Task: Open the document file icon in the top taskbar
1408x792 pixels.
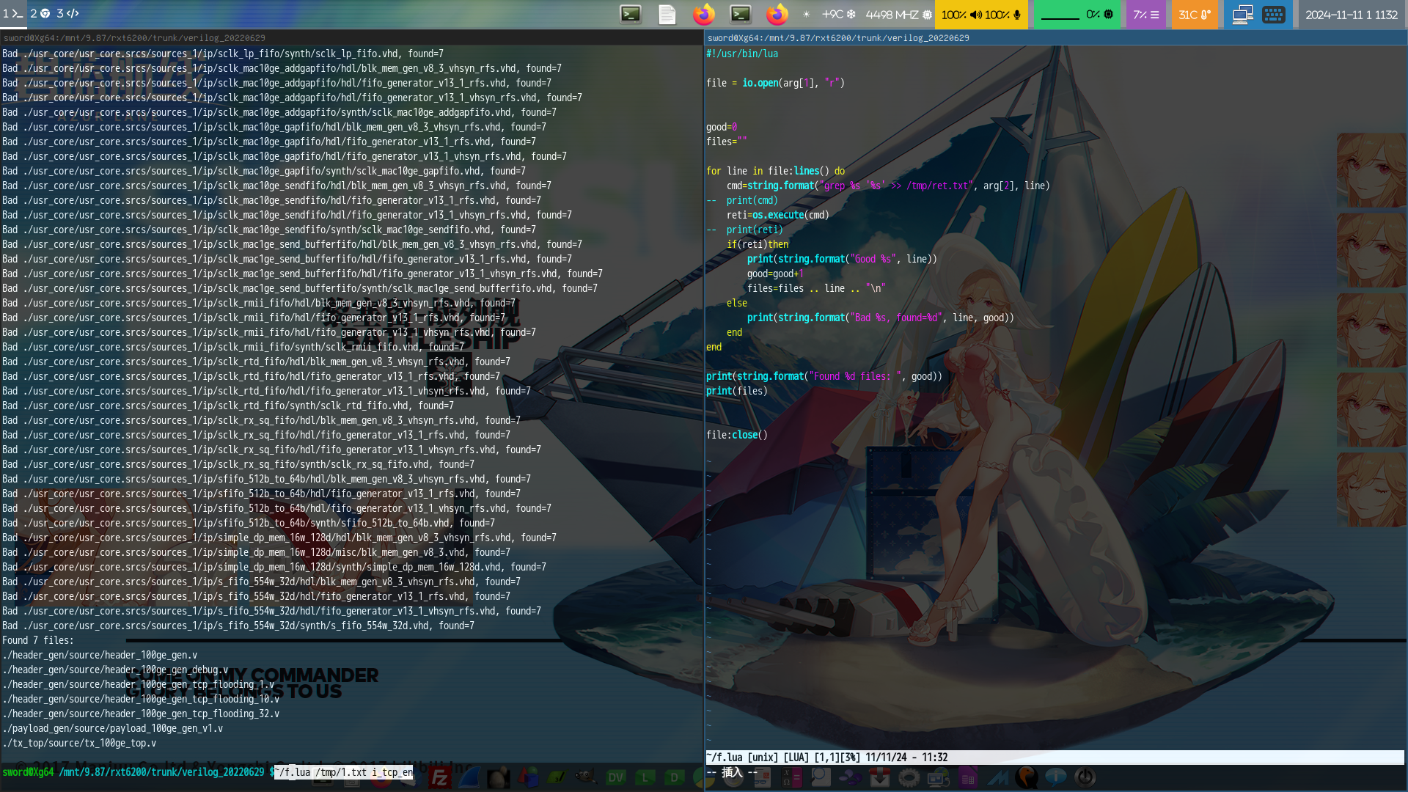Action: [x=667, y=14]
